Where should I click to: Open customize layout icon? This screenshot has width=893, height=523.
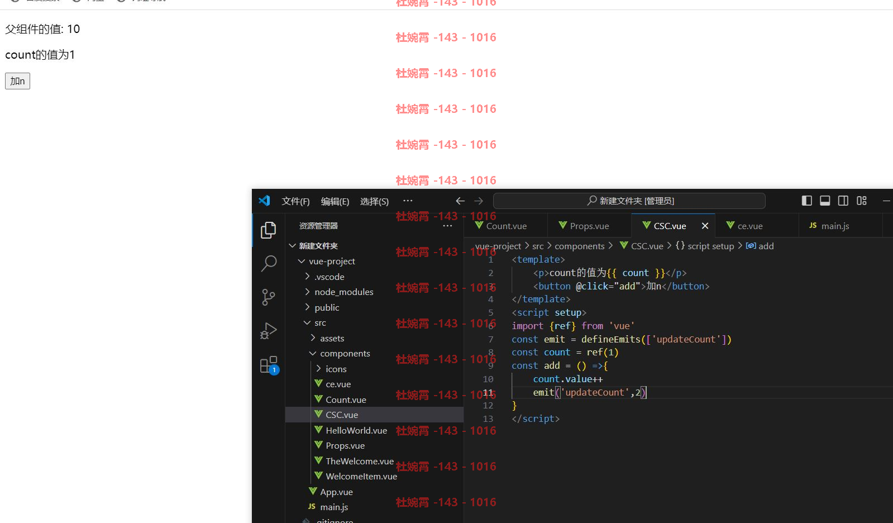[862, 201]
